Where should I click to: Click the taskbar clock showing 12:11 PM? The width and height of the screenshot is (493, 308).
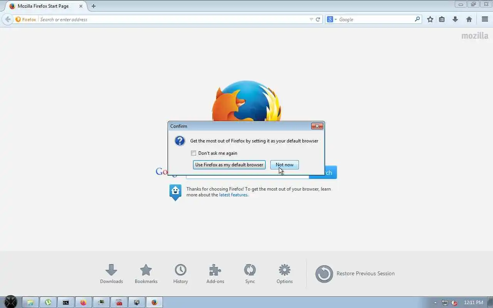[473, 303]
